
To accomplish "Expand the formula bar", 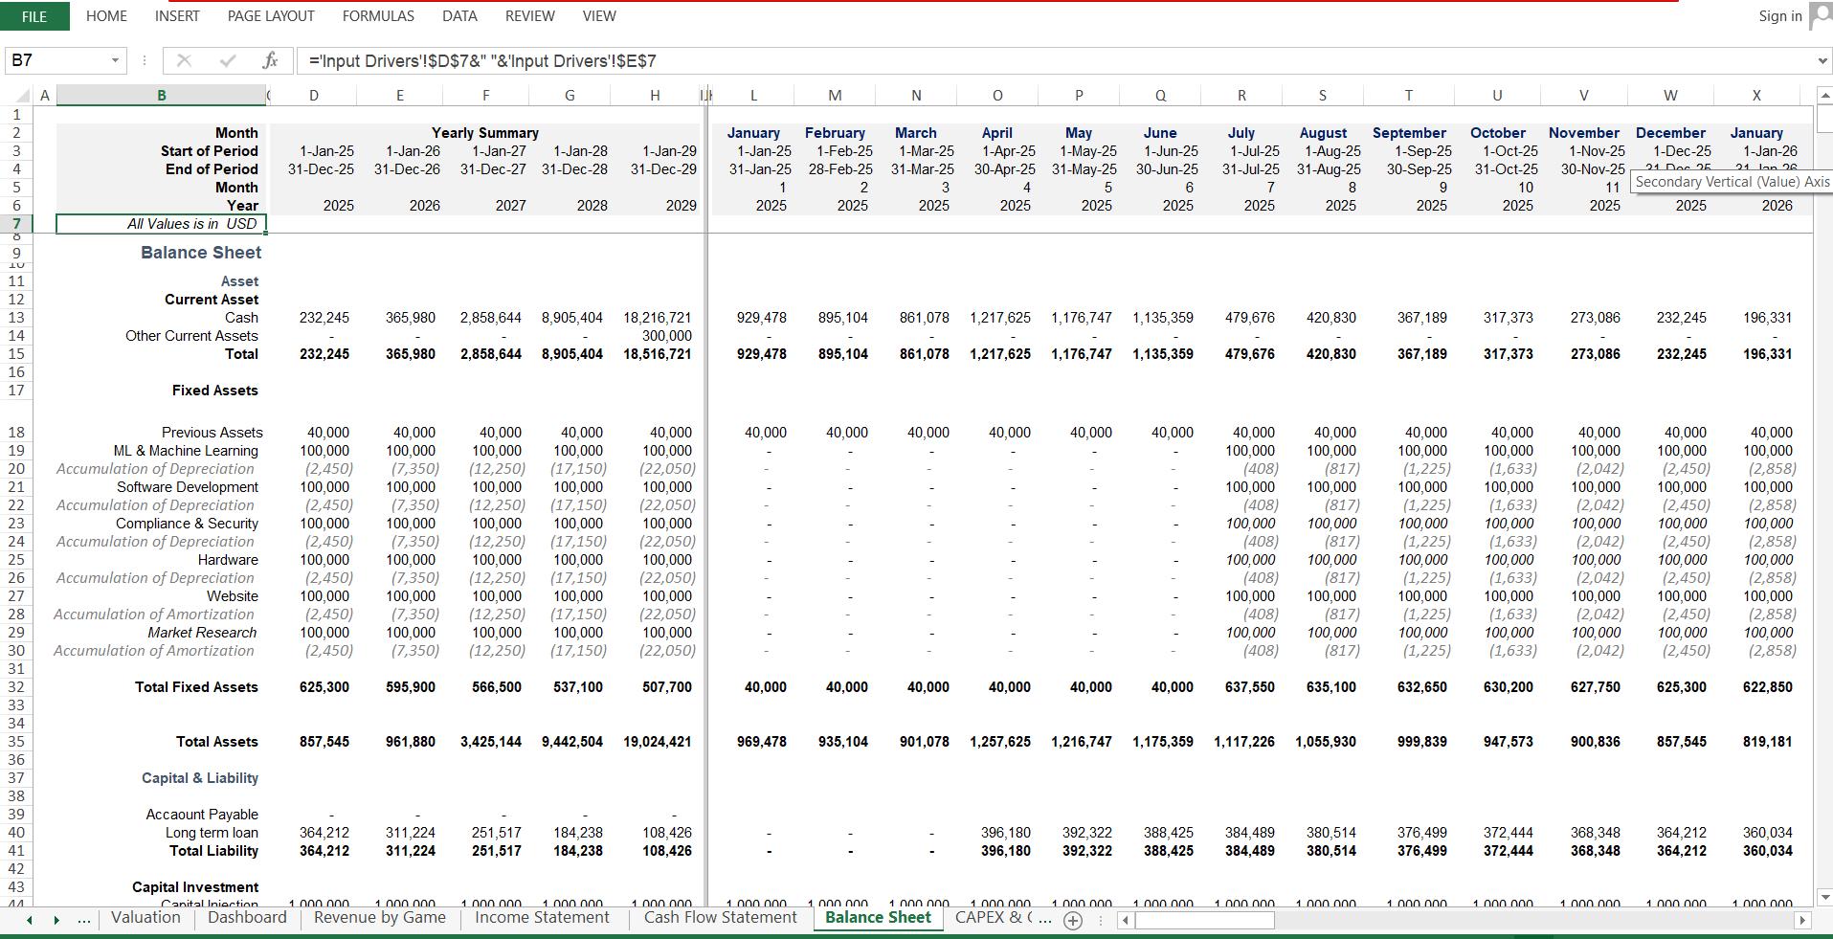I will tap(1822, 60).
